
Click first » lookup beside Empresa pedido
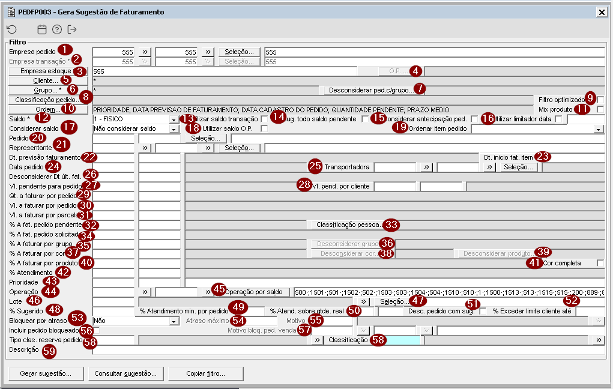pyautogui.click(x=145, y=52)
